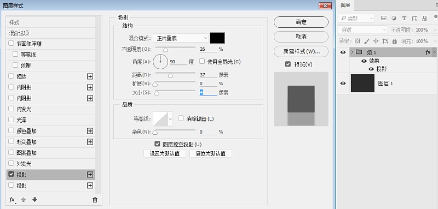Click the folder icon of 组 1
Viewport: 438px width, 209px height.
coord(359,52)
